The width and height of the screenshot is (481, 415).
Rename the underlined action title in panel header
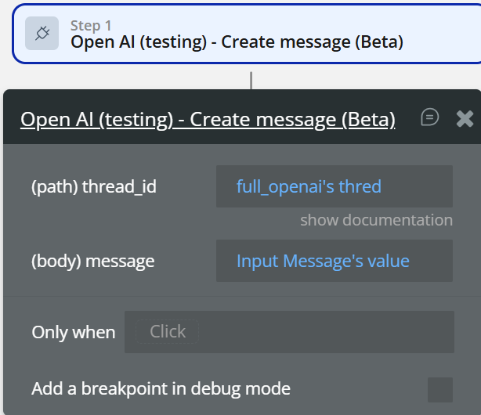(x=208, y=119)
